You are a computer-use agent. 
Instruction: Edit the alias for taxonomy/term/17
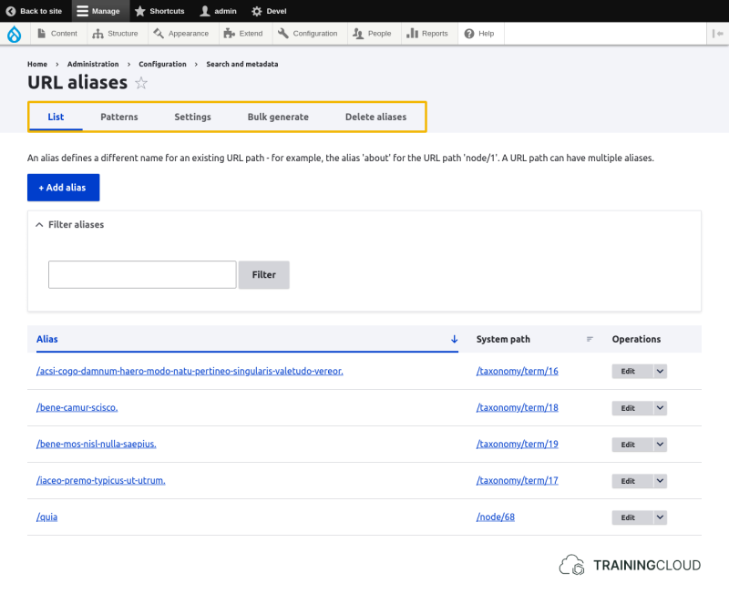click(631, 481)
